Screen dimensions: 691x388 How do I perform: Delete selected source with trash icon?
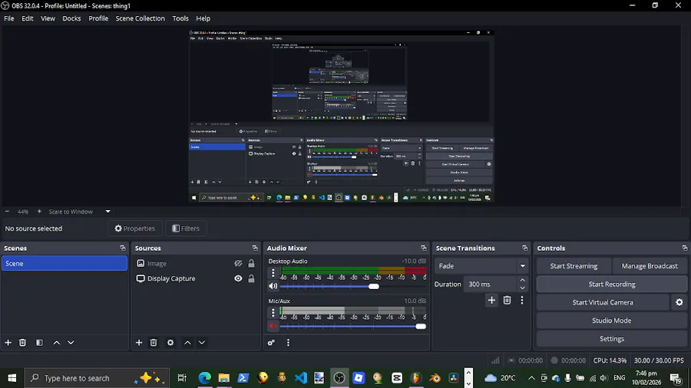[154, 342]
